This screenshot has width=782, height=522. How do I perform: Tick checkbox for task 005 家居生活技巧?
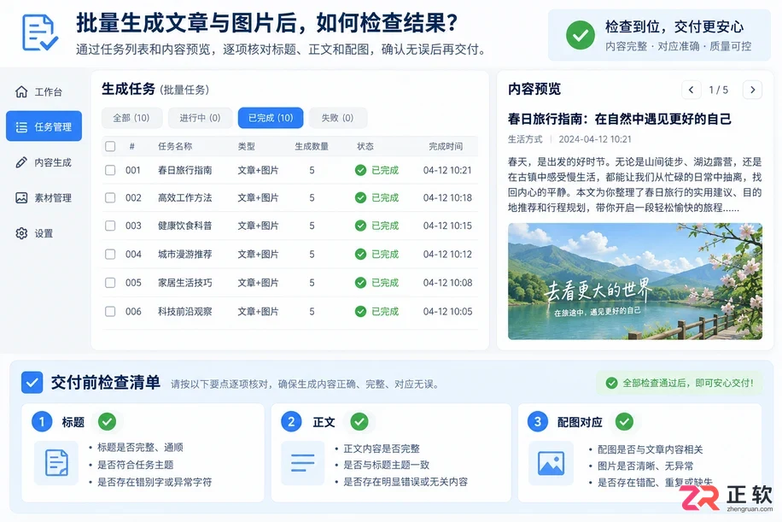tap(110, 283)
